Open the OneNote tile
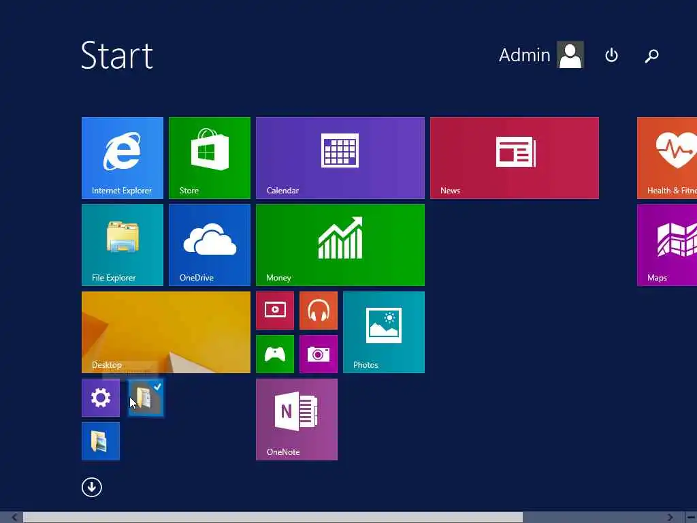This screenshot has width=697, height=523. pyautogui.click(x=297, y=419)
